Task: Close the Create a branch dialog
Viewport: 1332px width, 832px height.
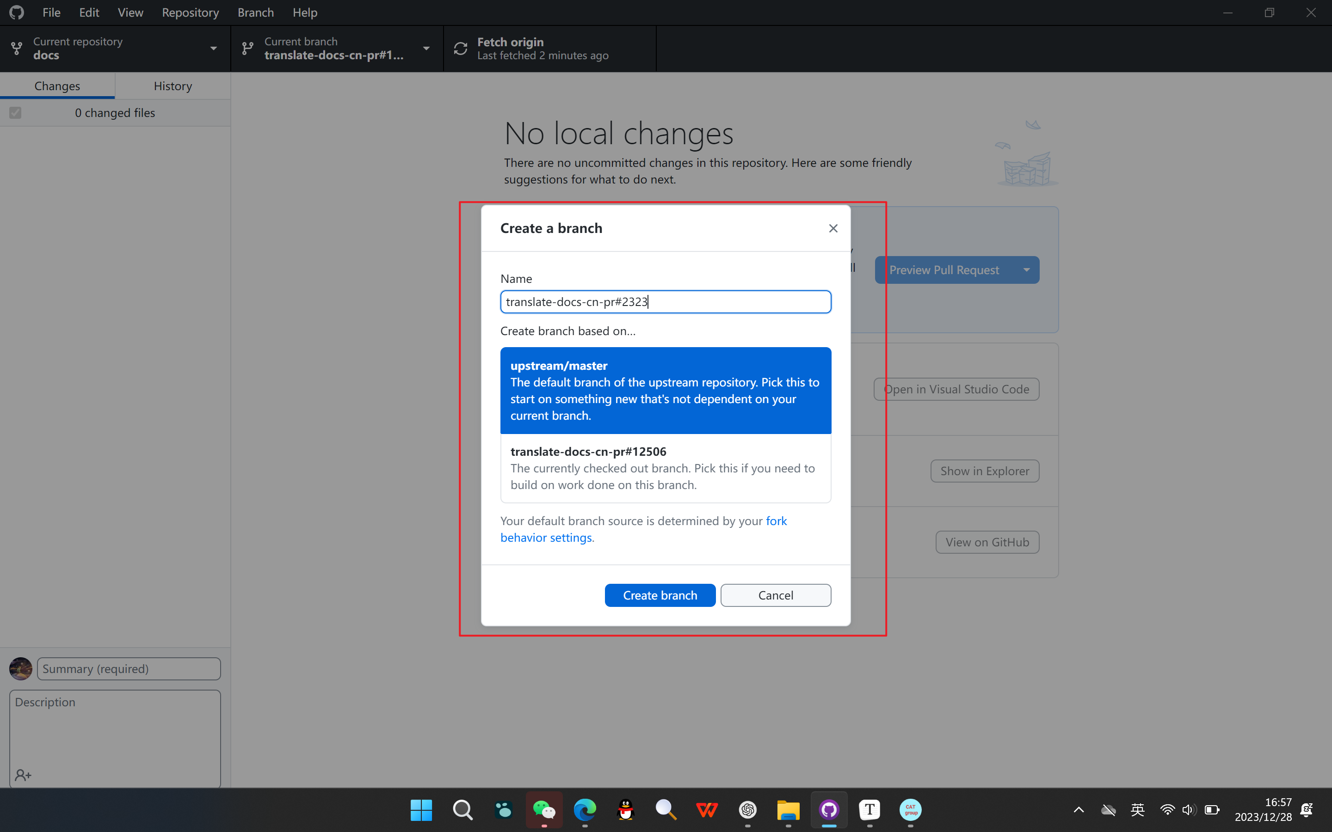Action: (833, 228)
